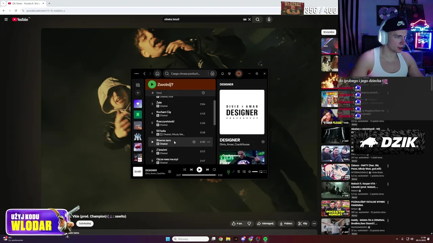Skip to next track
The height and width of the screenshot is (243, 433).
click(x=207, y=169)
